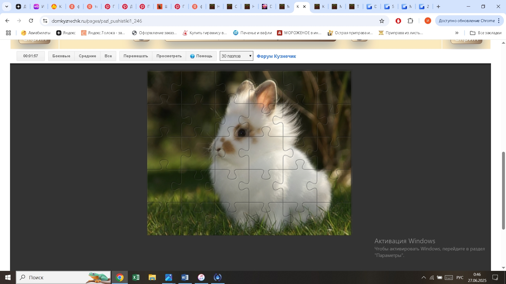This screenshot has width=506, height=284.
Task: Open the tab "Ц" with orange game icon
Action: pos(163,7)
